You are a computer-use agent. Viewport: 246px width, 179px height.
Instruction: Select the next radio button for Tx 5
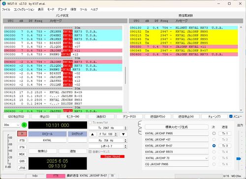tap(214, 158)
